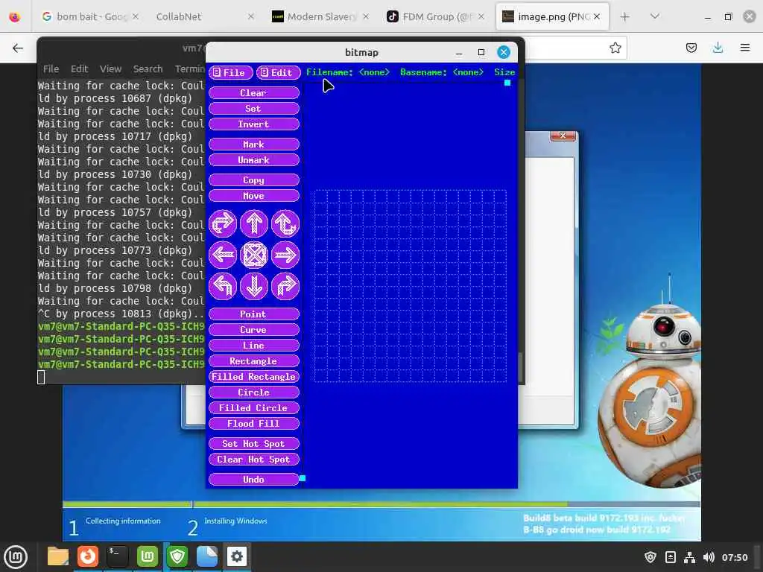Click the Left arrow shift icon
Viewport: 763px width, 572px height.
[x=223, y=255]
